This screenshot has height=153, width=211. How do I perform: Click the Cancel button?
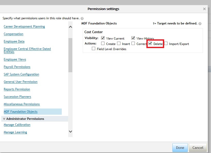click(x=198, y=148)
